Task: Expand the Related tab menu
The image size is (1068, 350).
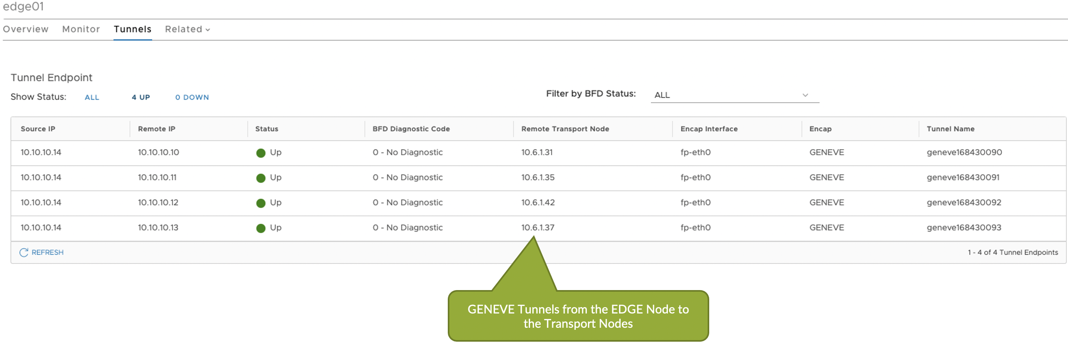Action: (x=188, y=29)
